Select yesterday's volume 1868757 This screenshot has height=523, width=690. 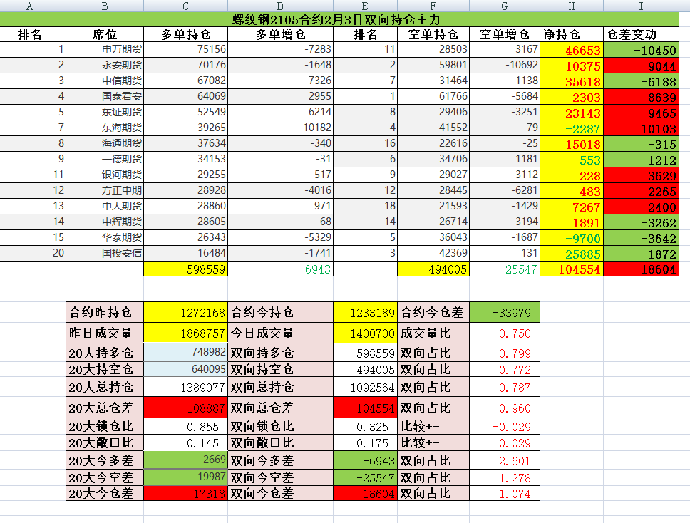(x=186, y=333)
